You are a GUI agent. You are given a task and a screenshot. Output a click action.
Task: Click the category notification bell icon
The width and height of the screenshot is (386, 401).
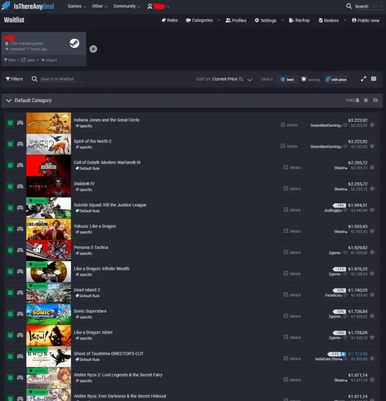(x=366, y=100)
